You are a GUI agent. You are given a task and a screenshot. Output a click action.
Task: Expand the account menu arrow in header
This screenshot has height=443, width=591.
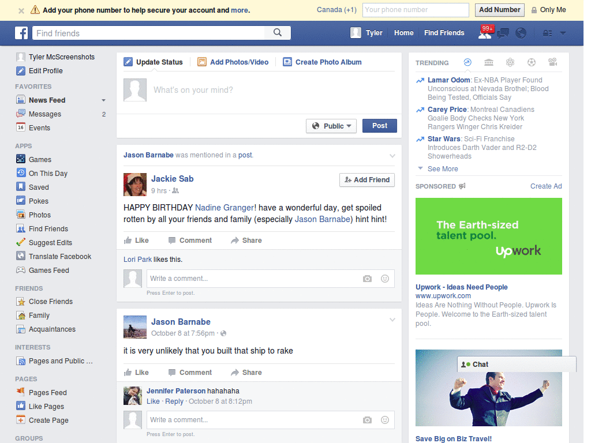coord(563,33)
